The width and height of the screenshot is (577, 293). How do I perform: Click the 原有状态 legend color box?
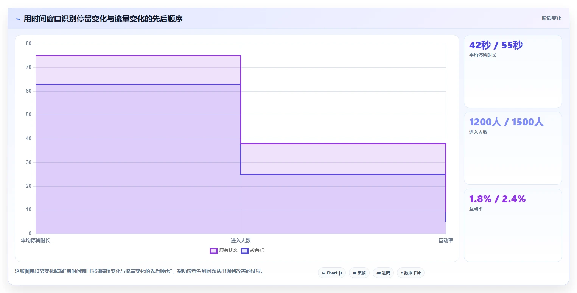point(213,251)
